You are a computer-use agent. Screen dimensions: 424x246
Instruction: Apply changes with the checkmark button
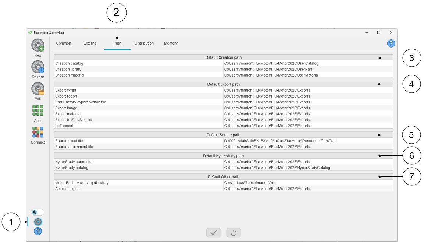click(x=214, y=233)
